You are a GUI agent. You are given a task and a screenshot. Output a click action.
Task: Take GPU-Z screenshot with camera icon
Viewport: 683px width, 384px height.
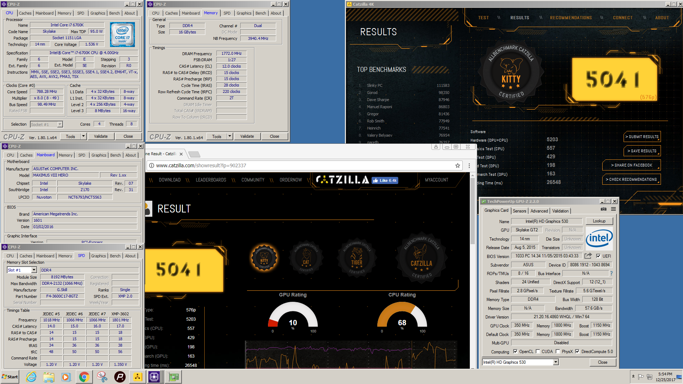pyautogui.click(x=604, y=209)
